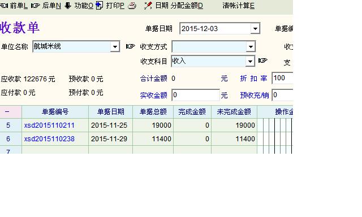Image resolution: width=362 pixels, height=217 pixels.
Task: Click the 收款单 title heading
Action: (20, 28)
